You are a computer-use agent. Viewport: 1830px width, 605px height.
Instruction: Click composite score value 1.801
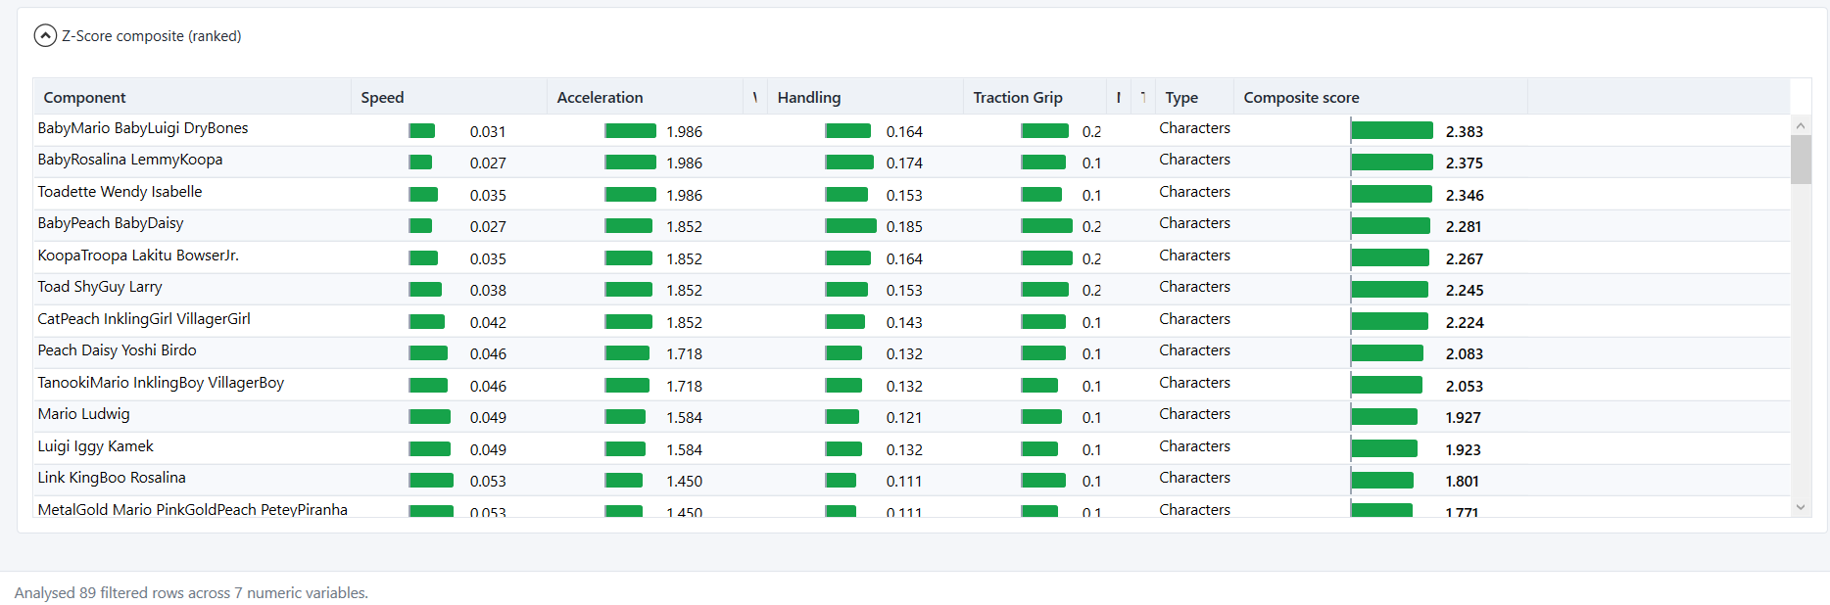coord(1462,481)
